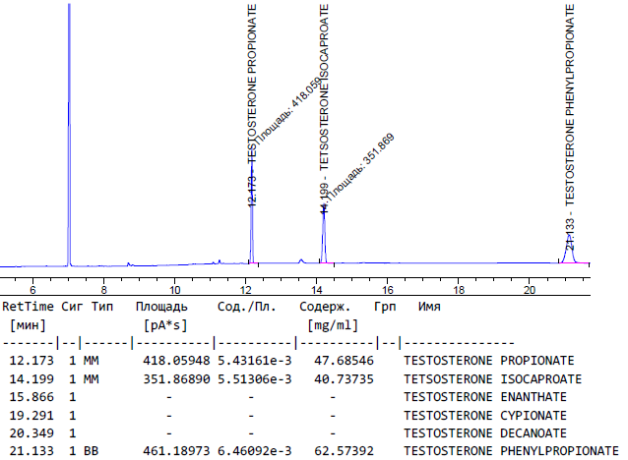The width and height of the screenshot is (628, 460).
Task: Click the RetTime column header
Action: click(30, 307)
